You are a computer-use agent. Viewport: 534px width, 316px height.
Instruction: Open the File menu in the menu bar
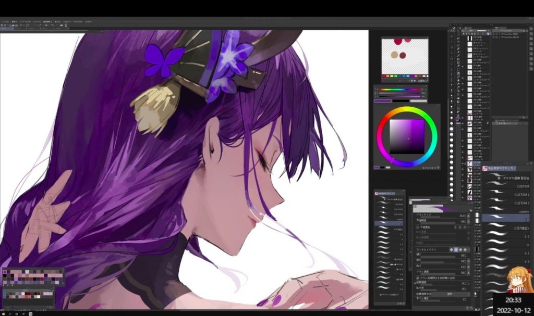[5, 22]
